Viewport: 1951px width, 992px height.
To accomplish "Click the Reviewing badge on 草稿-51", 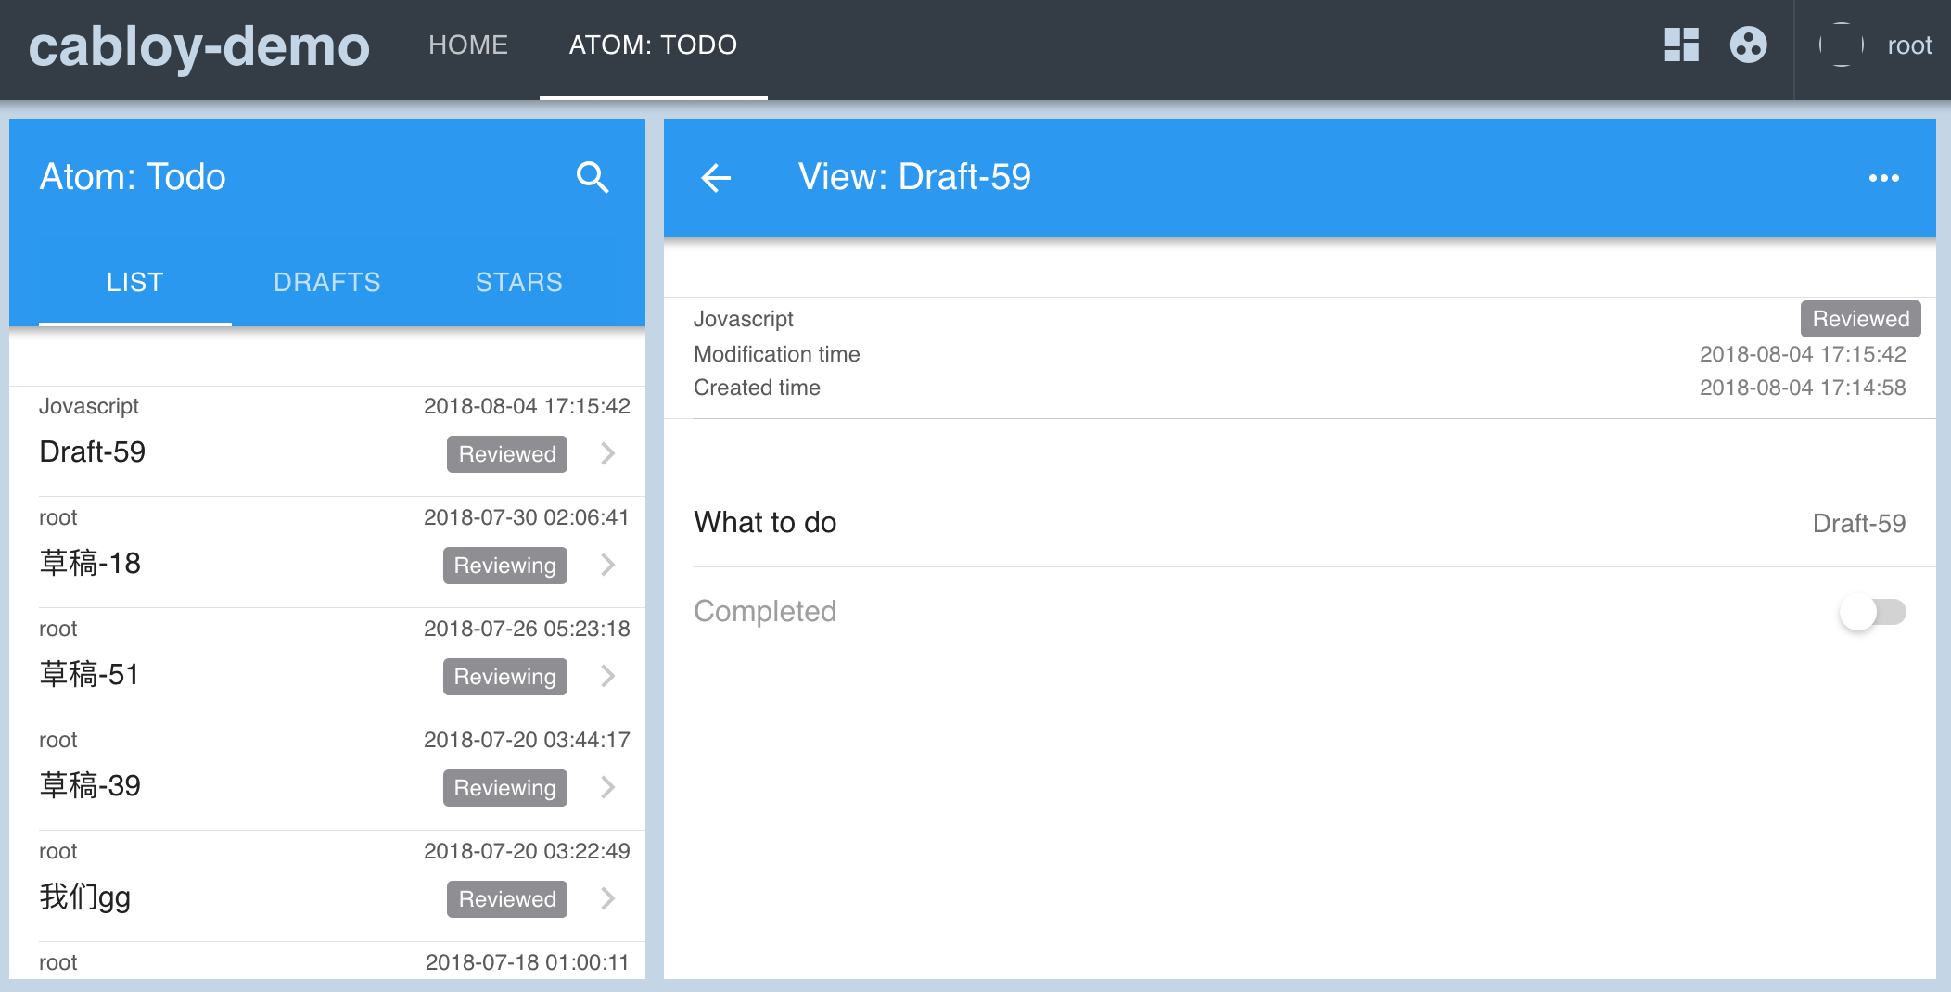I will pyautogui.click(x=505, y=677).
